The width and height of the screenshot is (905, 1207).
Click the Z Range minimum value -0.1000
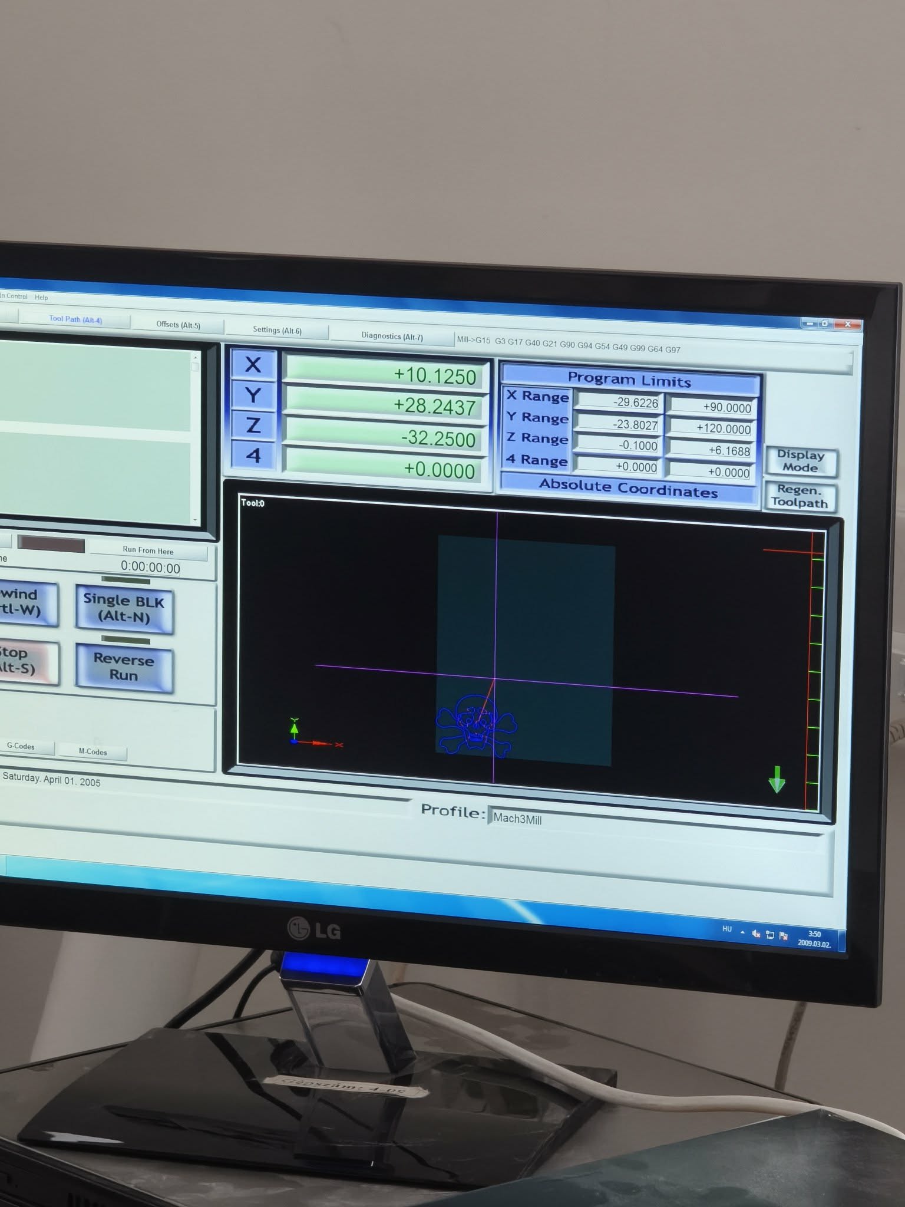[619, 445]
